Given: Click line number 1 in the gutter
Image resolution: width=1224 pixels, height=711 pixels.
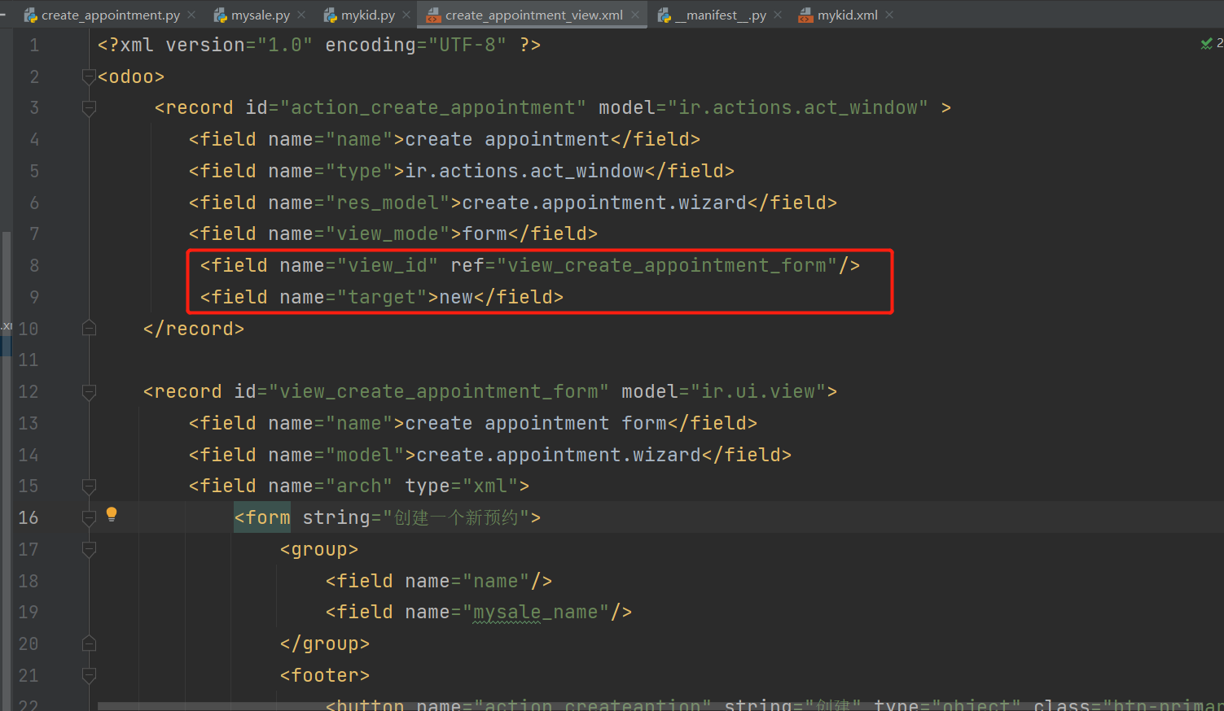Looking at the screenshot, I should [34, 45].
